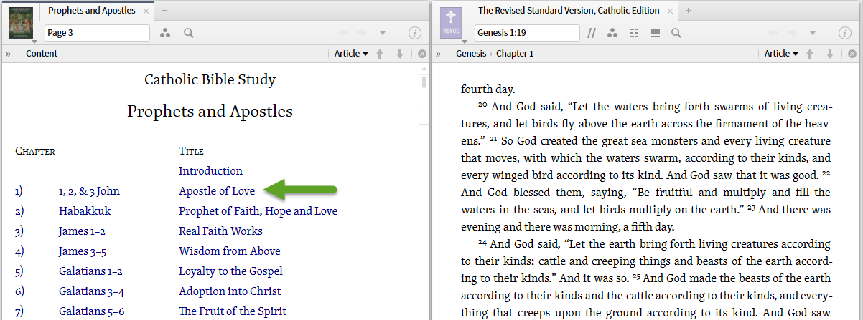Open dropdown arrow under RSVCE resource icon
The height and width of the screenshot is (320, 863).
[x=464, y=42]
